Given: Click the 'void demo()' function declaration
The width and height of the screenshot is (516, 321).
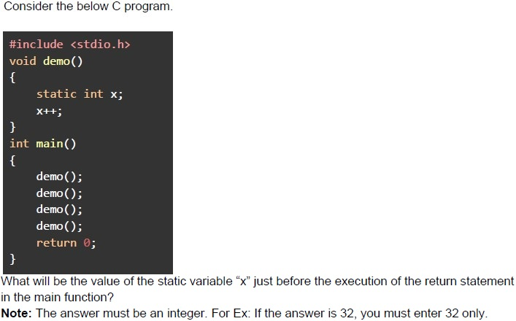Looking at the screenshot, I should pyautogui.click(x=46, y=61).
